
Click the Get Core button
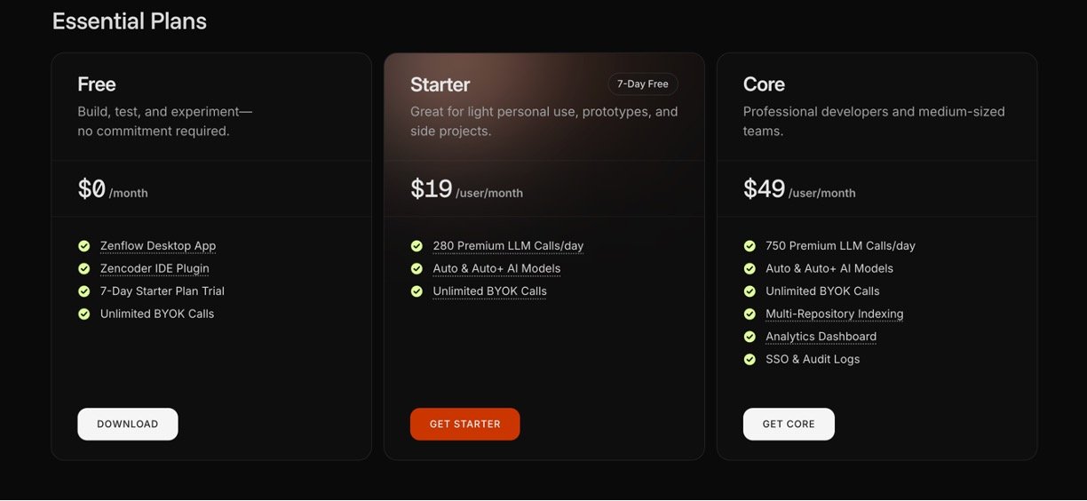tap(789, 424)
